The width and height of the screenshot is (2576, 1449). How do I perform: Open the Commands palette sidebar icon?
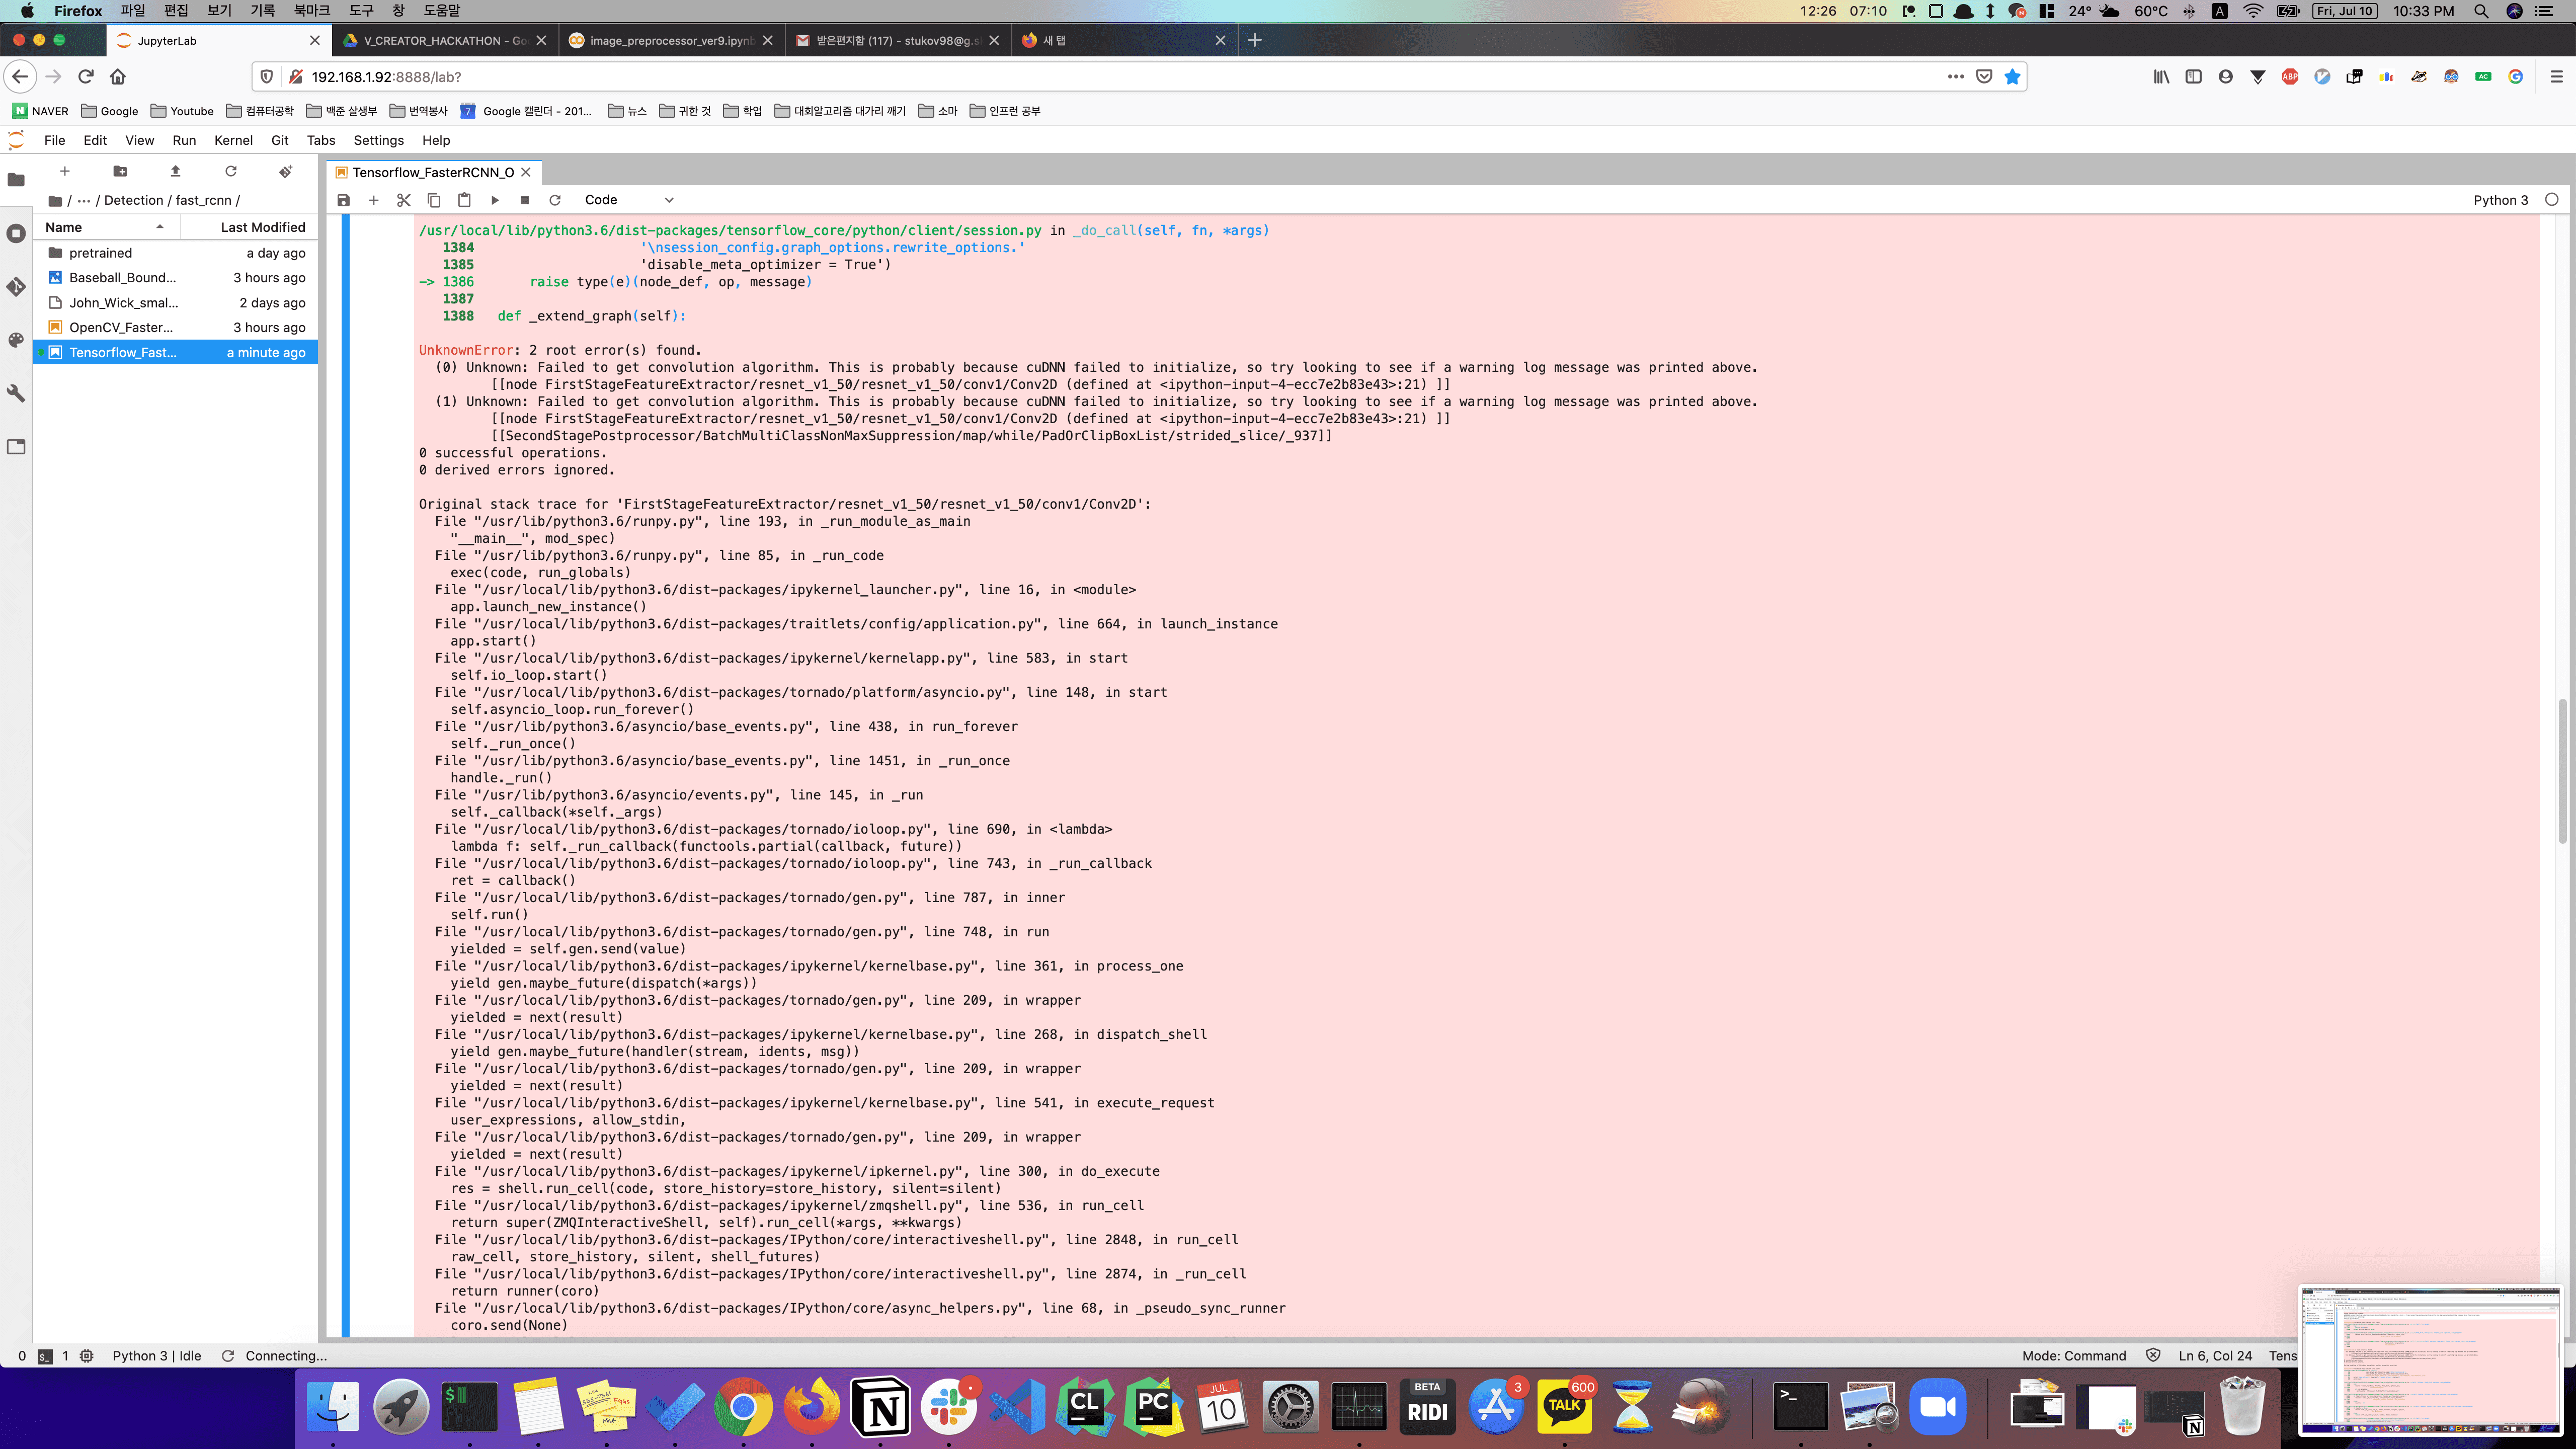(16, 340)
